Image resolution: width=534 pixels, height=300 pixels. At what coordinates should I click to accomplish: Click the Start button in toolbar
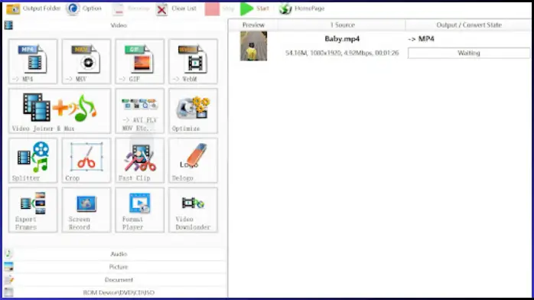coord(255,8)
